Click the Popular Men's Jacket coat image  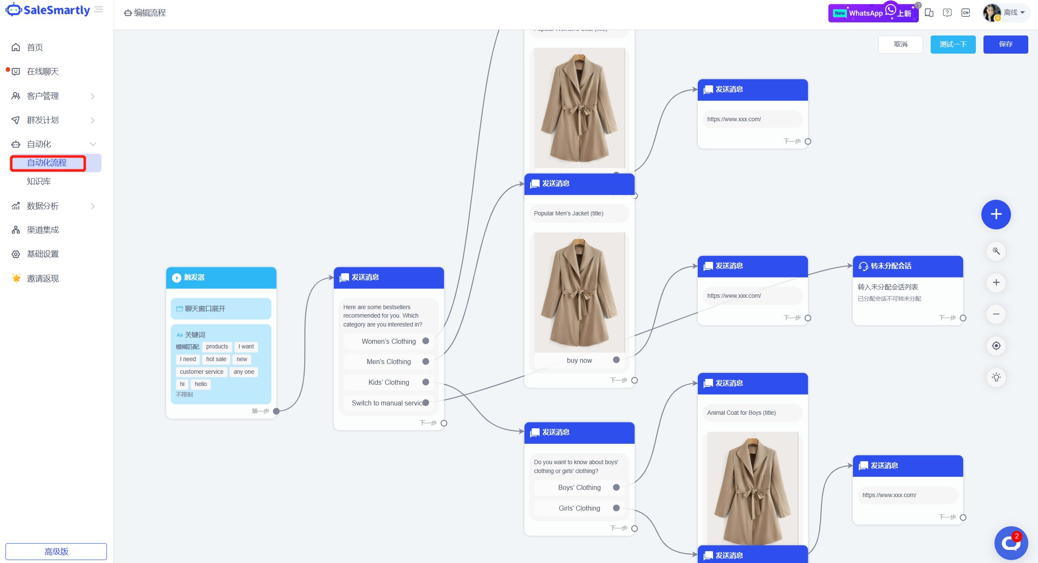tap(579, 292)
